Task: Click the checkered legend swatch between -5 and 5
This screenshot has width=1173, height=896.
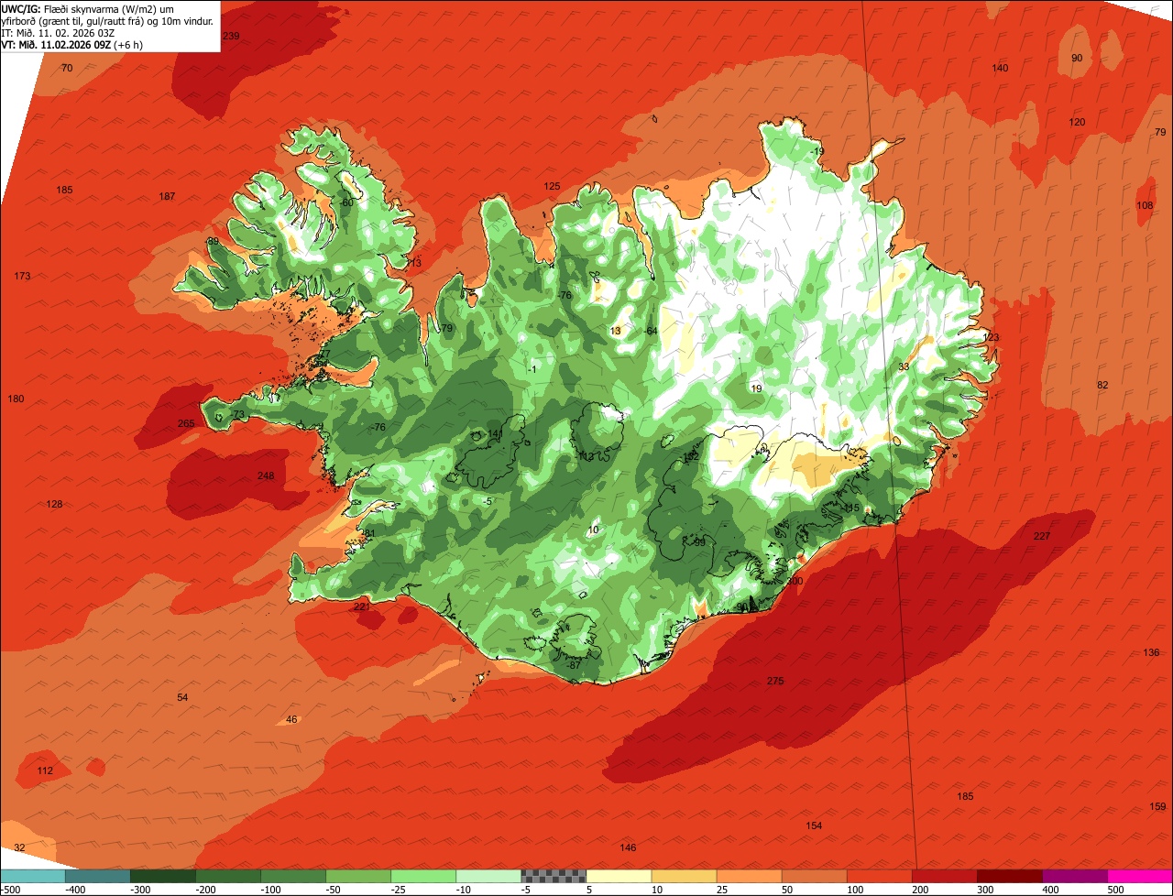Action: pos(554,876)
